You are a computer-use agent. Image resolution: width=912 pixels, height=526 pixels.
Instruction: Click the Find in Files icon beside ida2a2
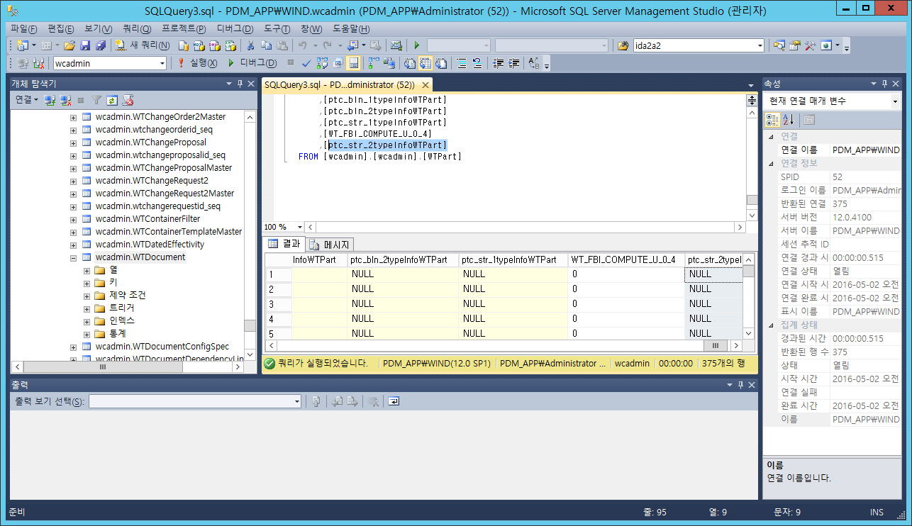click(623, 45)
